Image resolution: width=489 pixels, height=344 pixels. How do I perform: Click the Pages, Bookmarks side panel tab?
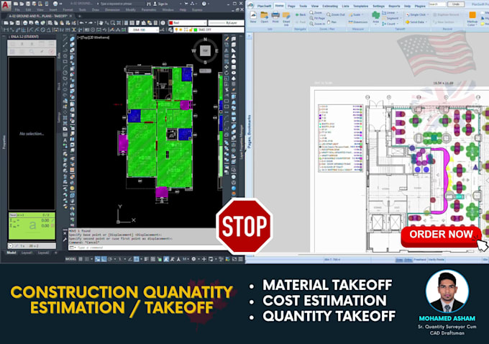point(250,132)
